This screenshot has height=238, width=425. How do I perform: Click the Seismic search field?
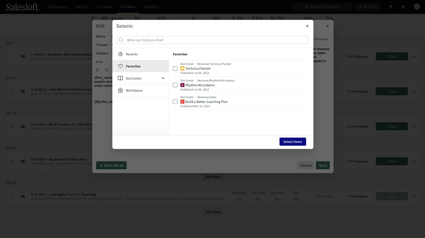pyautogui.click(x=212, y=40)
